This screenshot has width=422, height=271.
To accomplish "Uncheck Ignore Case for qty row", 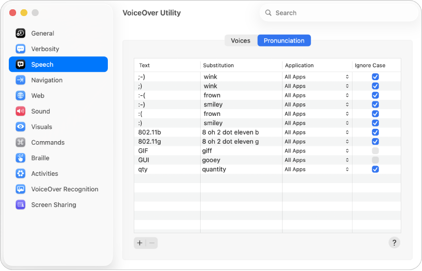I will [375, 169].
